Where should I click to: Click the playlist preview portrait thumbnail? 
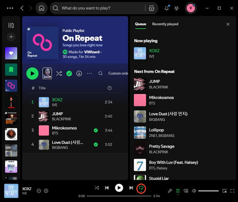pyautogui.click(x=47, y=73)
